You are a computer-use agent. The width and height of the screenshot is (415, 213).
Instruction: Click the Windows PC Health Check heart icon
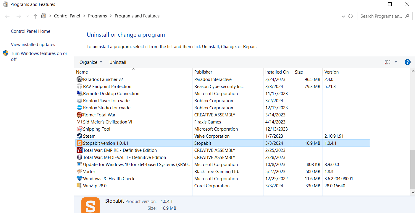pyautogui.click(x=79, y=178)
